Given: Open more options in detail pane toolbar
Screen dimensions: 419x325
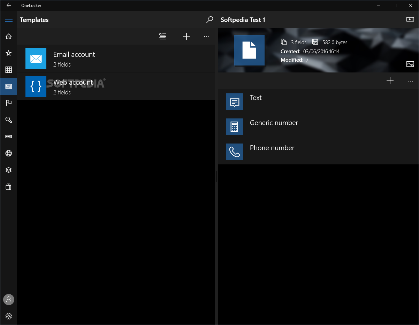Looking at the screenshot, I should (410, 81).
